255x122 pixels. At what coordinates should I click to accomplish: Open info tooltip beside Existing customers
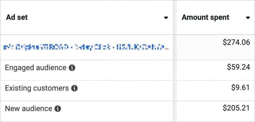point(74,88)
